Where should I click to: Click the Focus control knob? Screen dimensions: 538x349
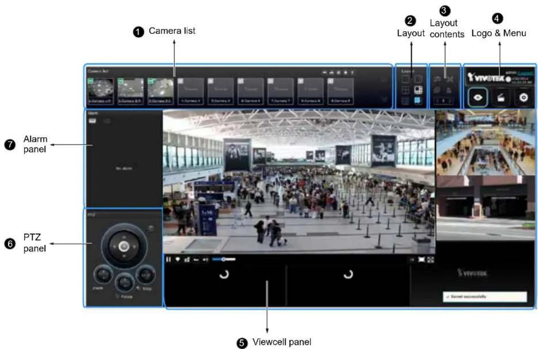pos(124,283)
